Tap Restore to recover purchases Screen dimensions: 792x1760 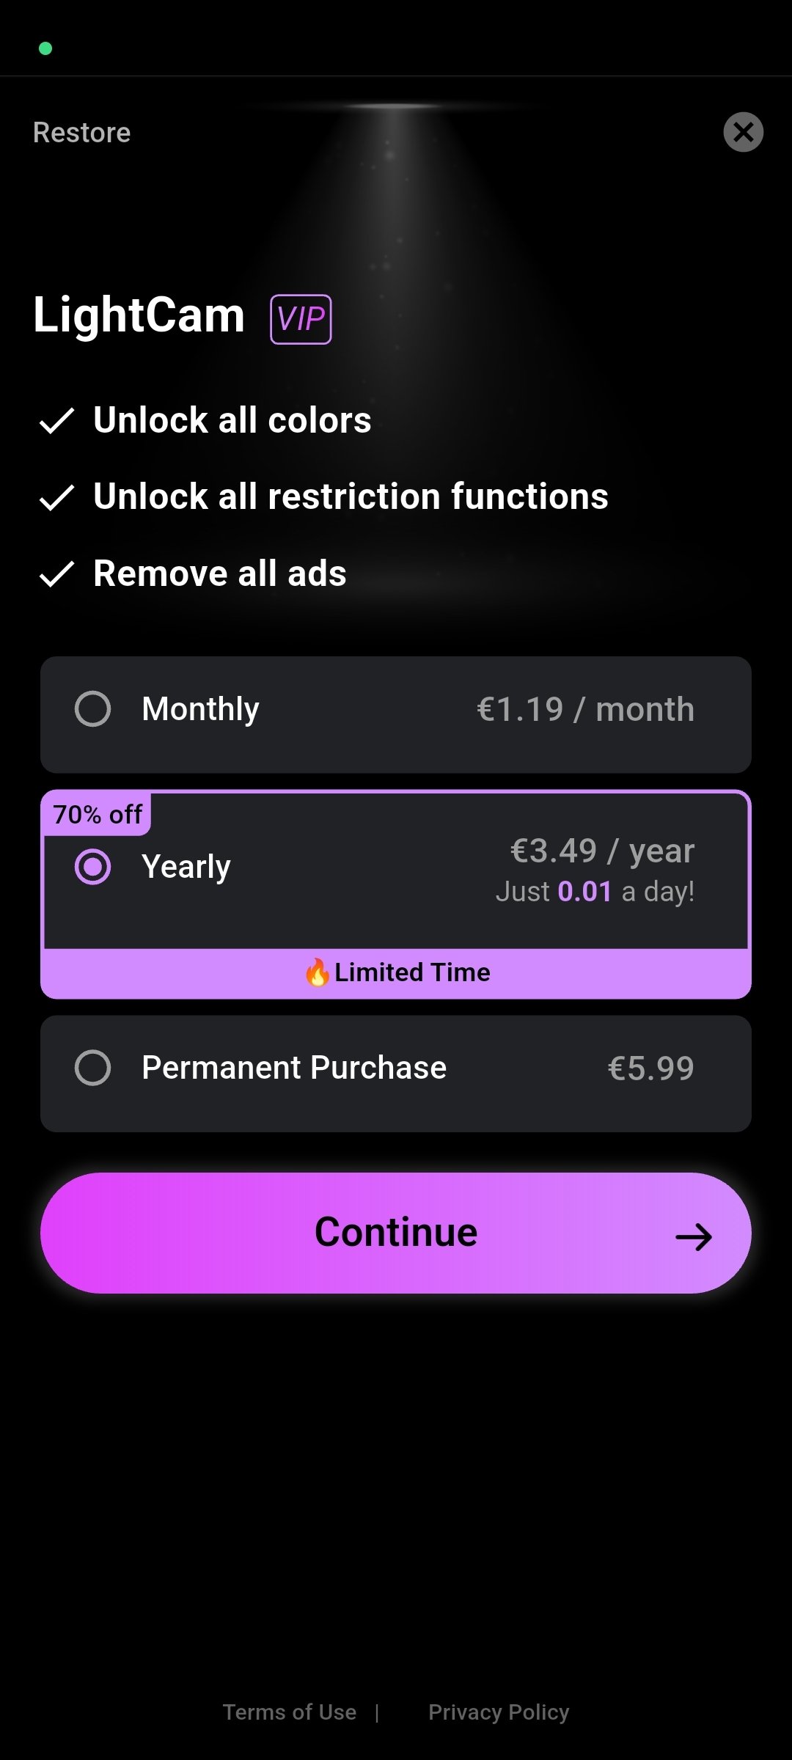(82, 133)
